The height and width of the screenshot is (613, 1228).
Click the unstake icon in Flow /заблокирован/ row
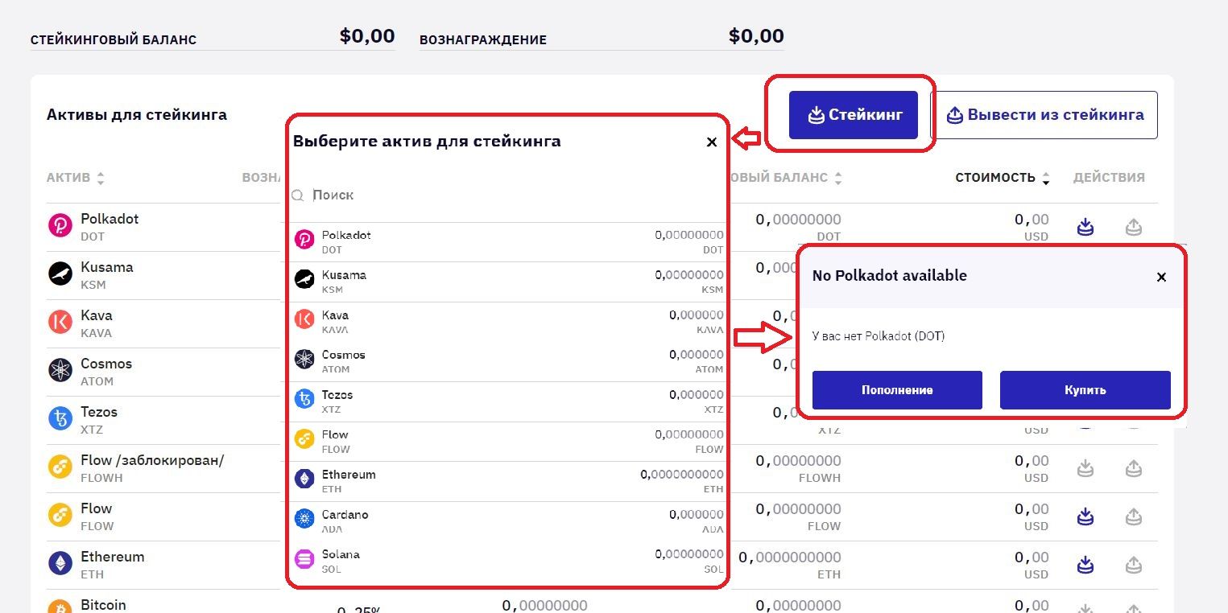point(1133,468)
